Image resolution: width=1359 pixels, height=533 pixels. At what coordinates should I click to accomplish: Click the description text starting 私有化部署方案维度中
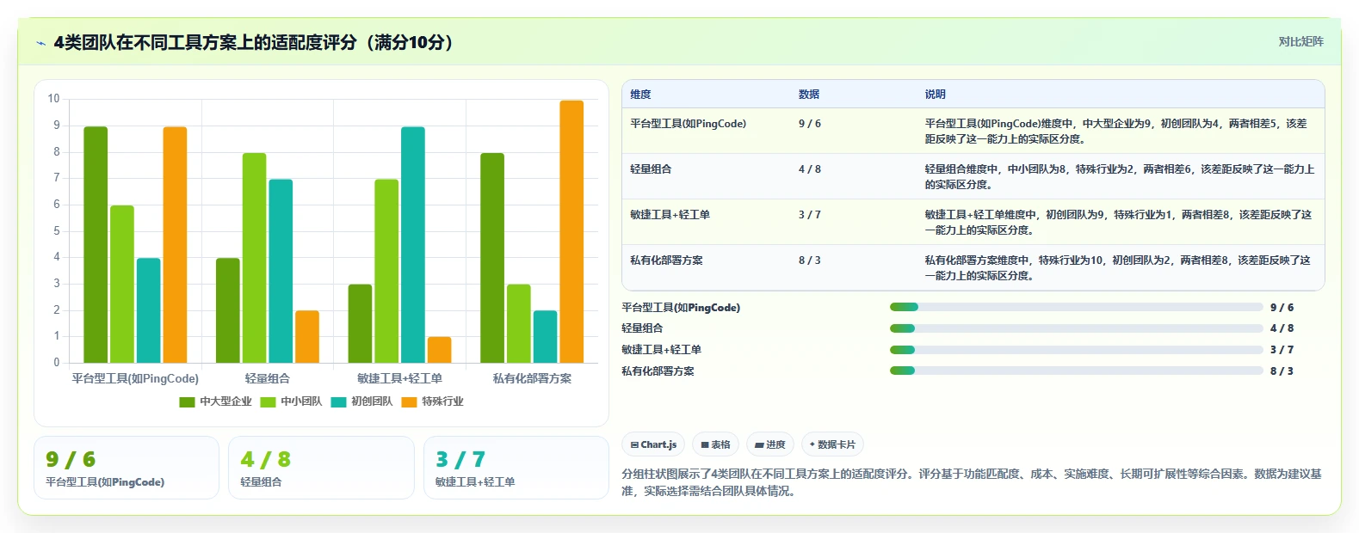pos(1118,268)
